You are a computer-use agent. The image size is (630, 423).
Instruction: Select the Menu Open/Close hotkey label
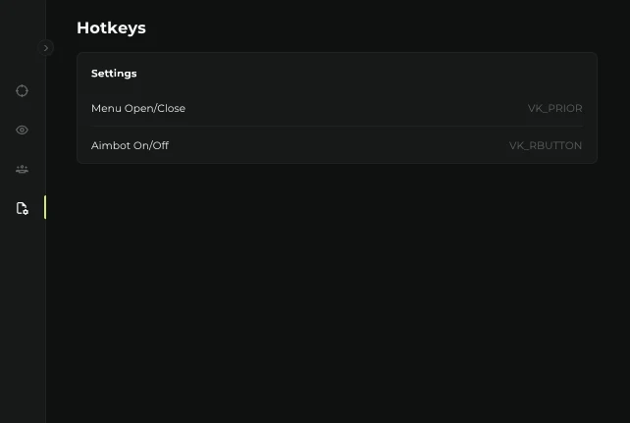point(138,108)
